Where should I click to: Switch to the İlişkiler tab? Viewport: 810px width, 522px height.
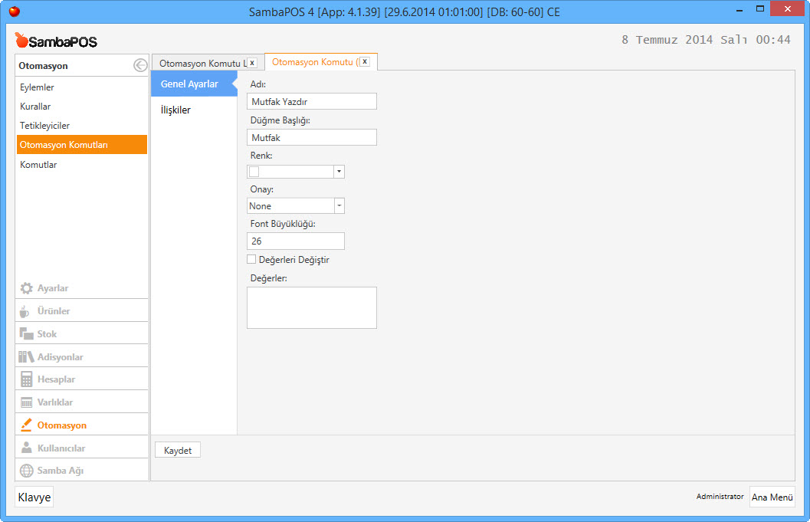175,110
